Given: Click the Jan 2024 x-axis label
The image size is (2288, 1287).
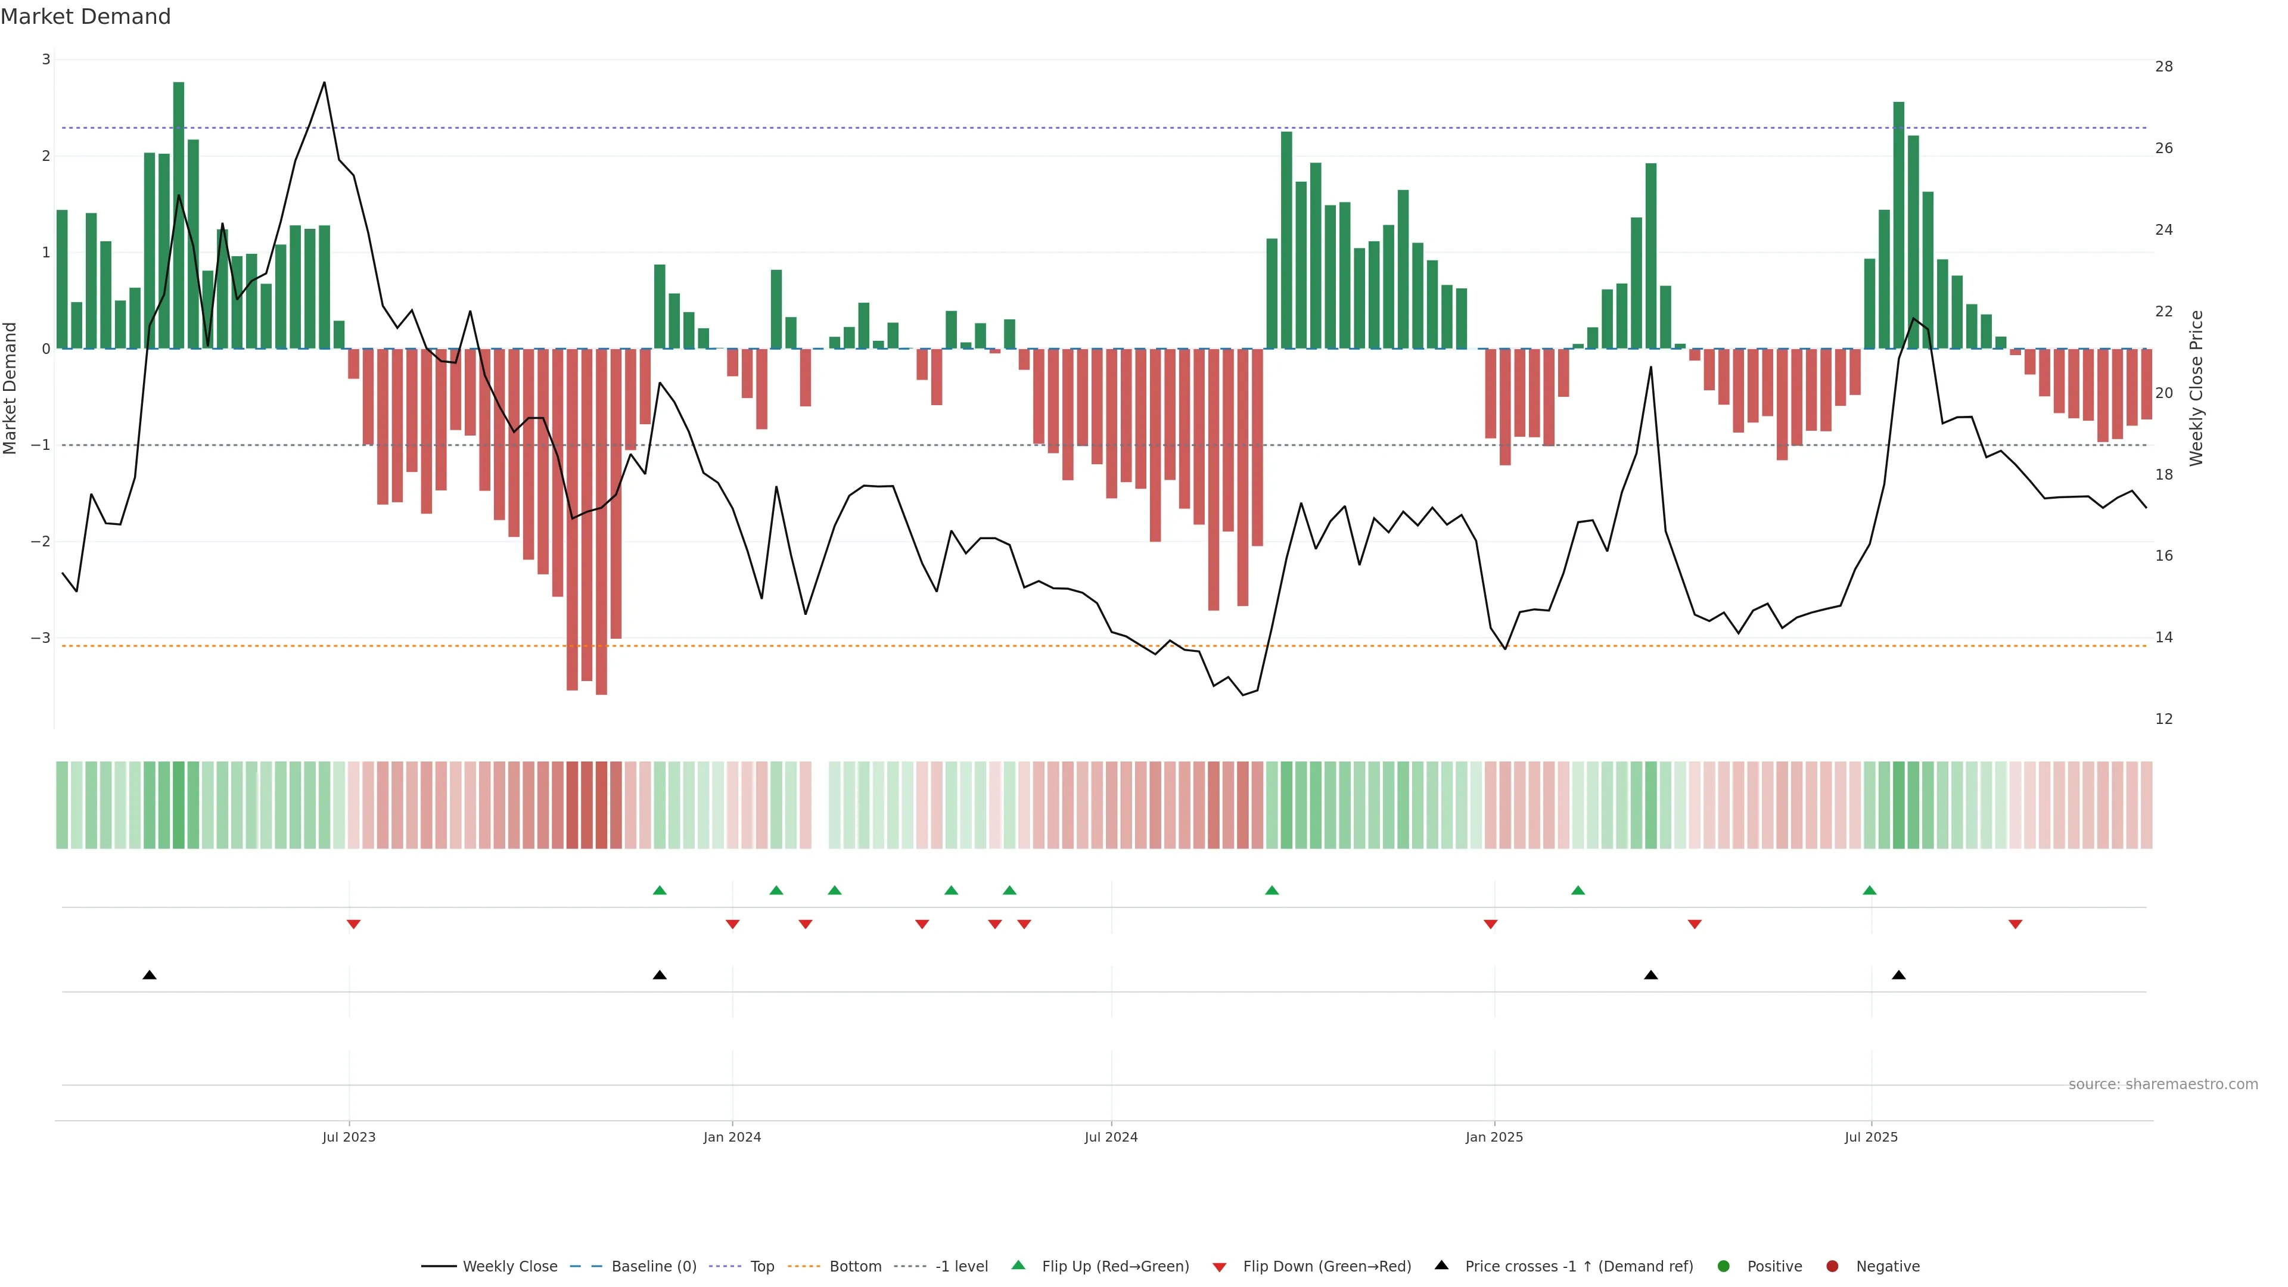Looking at the screenshot, I should click(x=732, y=1138).
